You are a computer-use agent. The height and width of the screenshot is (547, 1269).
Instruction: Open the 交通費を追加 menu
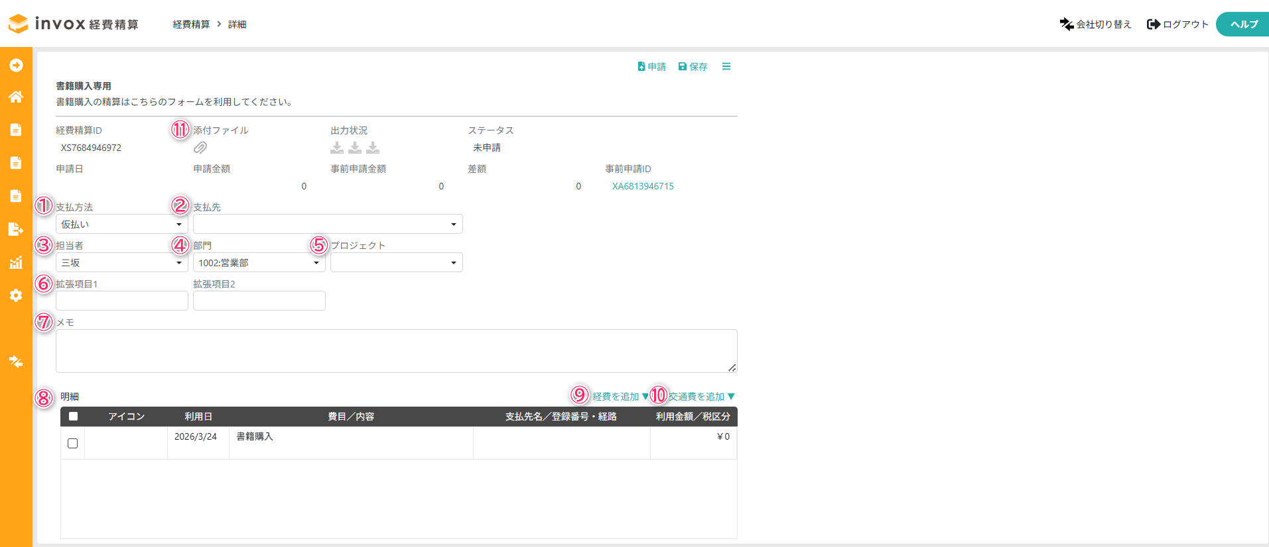click(x=701, y=397)
